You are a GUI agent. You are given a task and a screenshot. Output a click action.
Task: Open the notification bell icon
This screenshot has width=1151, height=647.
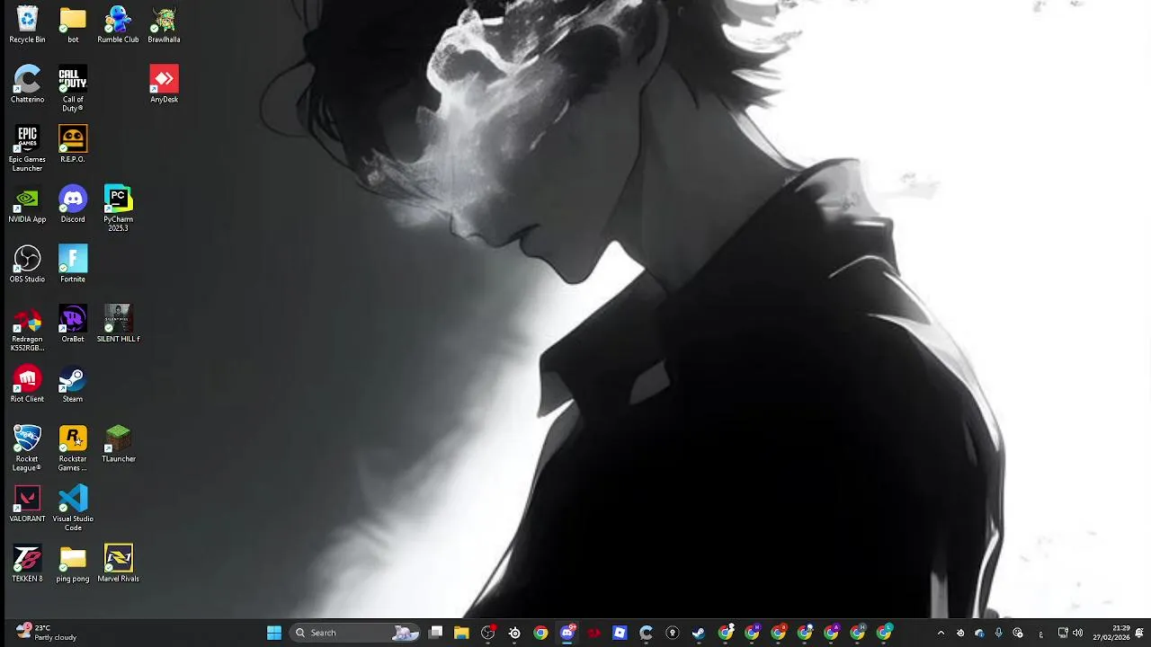[x=1139, y=633]
